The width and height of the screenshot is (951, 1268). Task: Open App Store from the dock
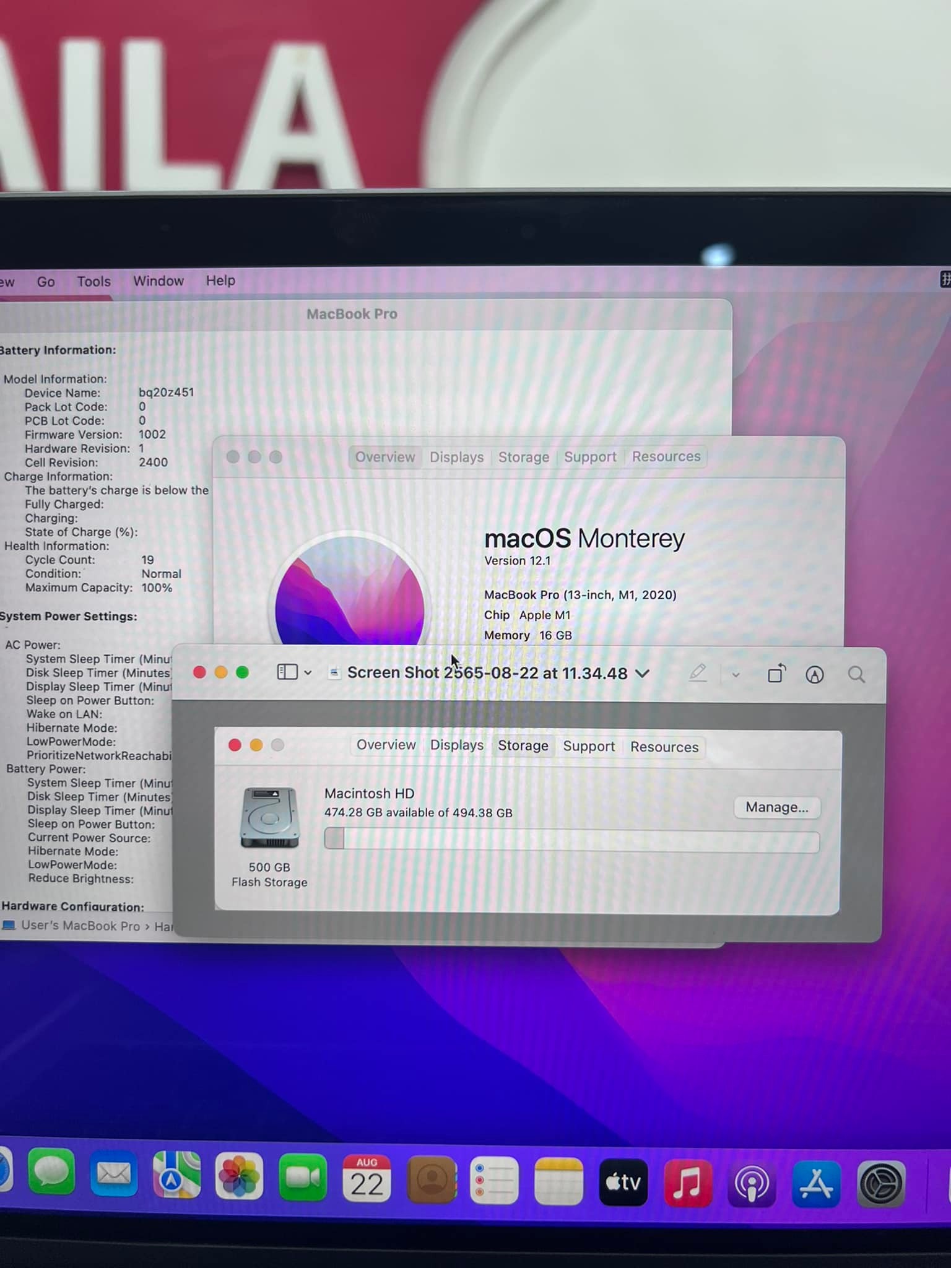pos(816,1183)
